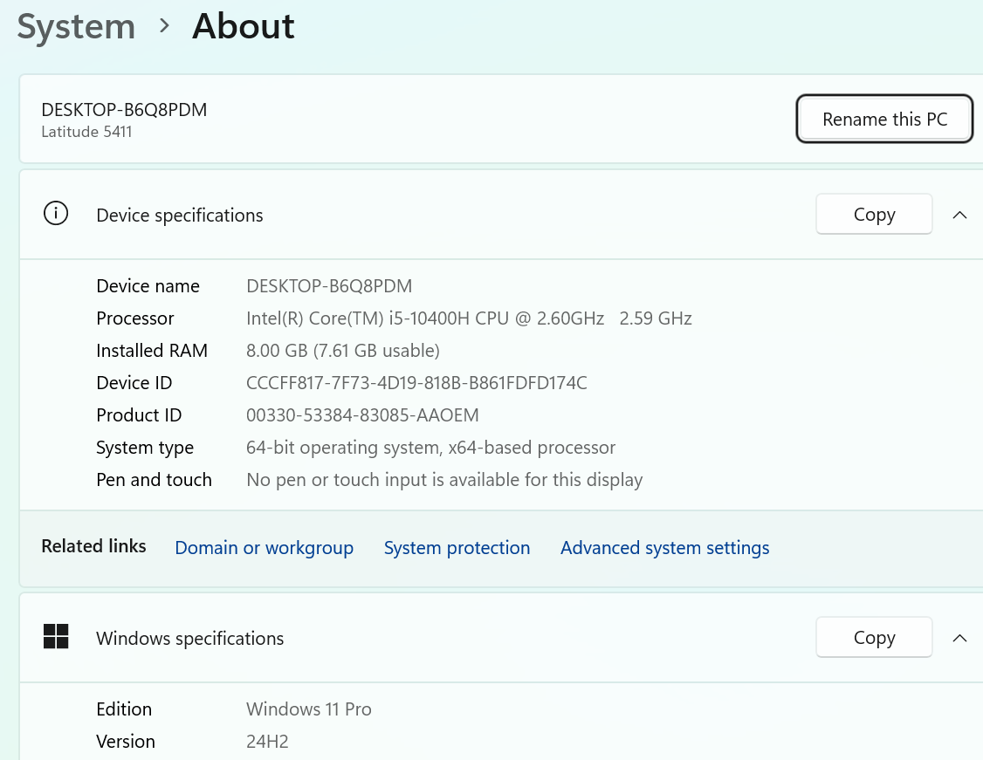
Task: Click the Product ID label
Action: click(139, 415)
